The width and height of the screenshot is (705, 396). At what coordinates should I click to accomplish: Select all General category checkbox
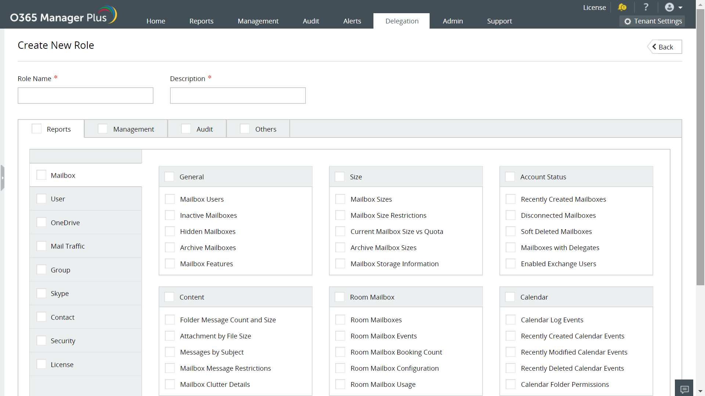[169, 177]
